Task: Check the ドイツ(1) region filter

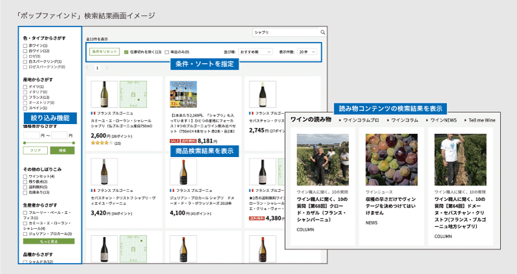Action: point(25,87)
